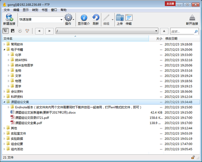The image size is (202, 162).
Task: Open the 书签 menu
Action: (44, 10)
